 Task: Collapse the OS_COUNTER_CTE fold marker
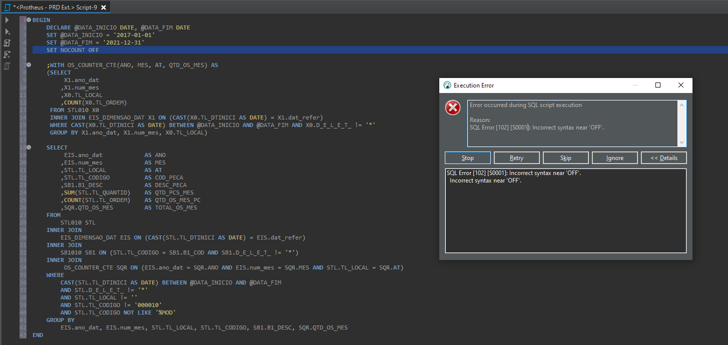(x=29, y=64)
